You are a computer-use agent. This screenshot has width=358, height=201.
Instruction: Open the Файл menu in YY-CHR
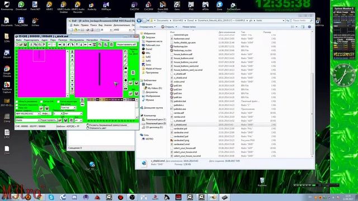[18, 40]
